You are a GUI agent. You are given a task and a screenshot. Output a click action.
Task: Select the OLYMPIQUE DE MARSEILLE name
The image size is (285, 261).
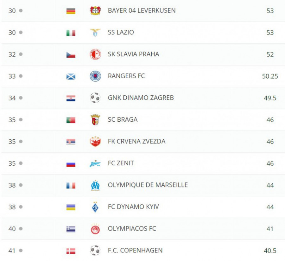pos(148,185)
